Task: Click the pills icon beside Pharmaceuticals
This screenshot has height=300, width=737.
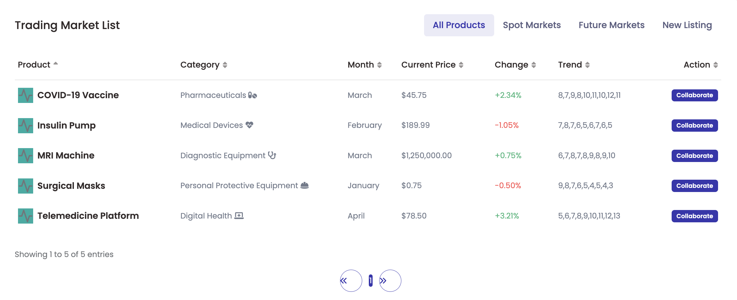Action: (x=253, y=95)
